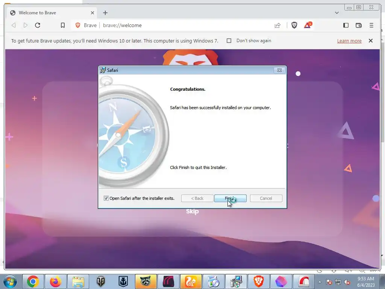Click Cancel in the Safari installer
The width and height of the screenshot is (385, 289).
pos(266,198)
